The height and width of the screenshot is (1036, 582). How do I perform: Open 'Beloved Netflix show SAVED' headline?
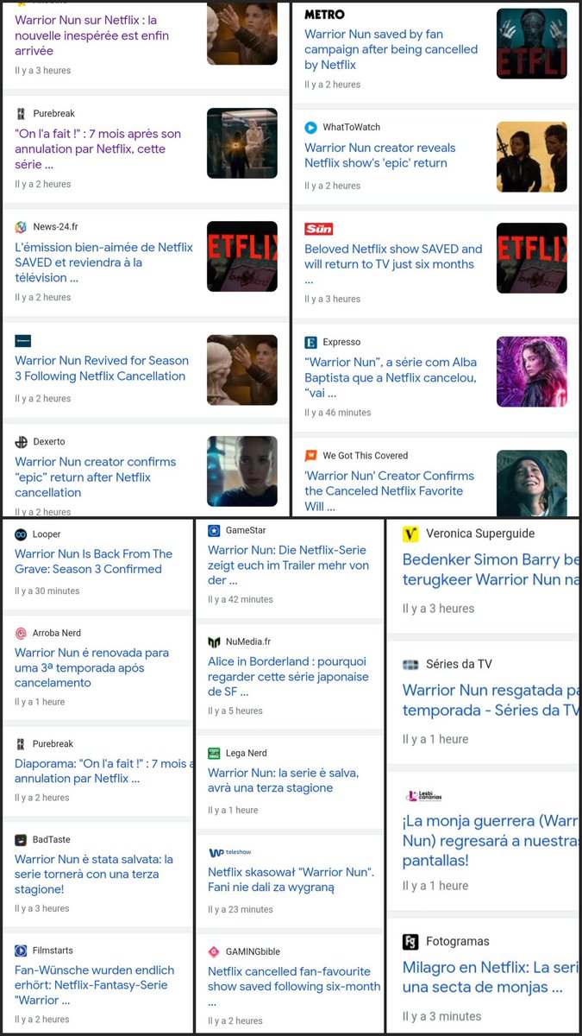[393, 263]
